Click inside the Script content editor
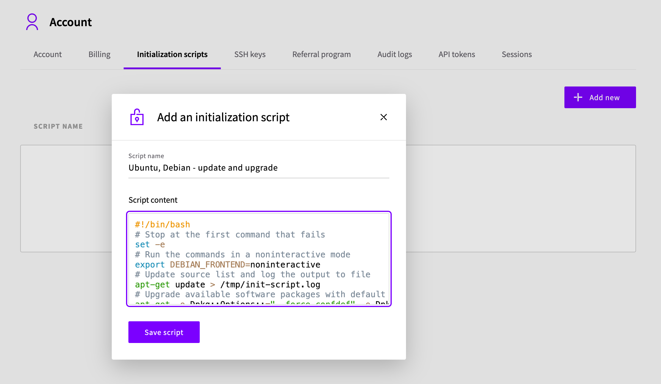 coord(259,259)
